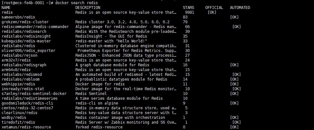Viewport: 314px width, 130px height.
Task: Click 'Redis cluster 3.0, 3.2, 4.0' description
Action: pyautogui.click(x=122, y=22)
